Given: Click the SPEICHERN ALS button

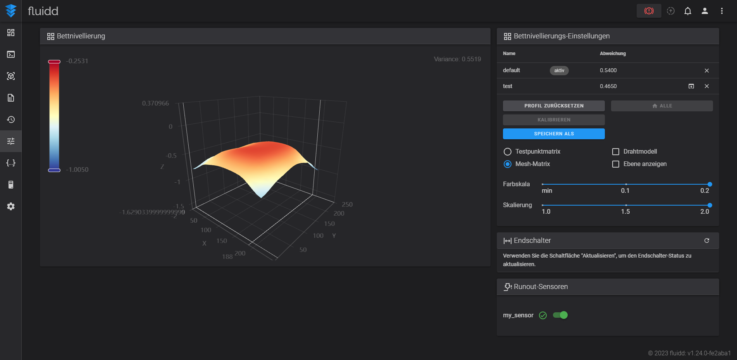Looking at the screenshot, I should 554,134.
